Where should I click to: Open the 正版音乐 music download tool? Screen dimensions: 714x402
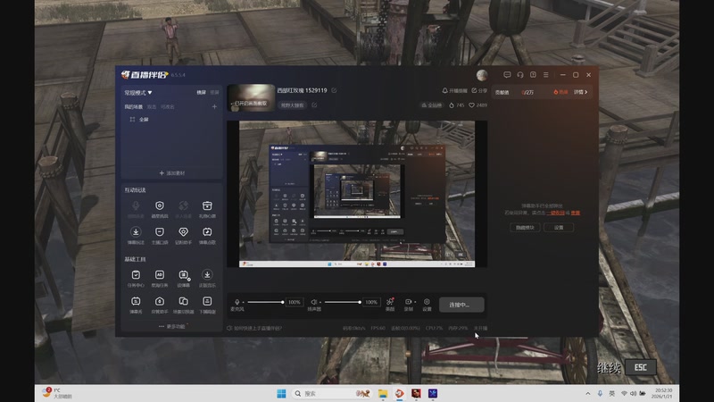click(x=207, y=279)
